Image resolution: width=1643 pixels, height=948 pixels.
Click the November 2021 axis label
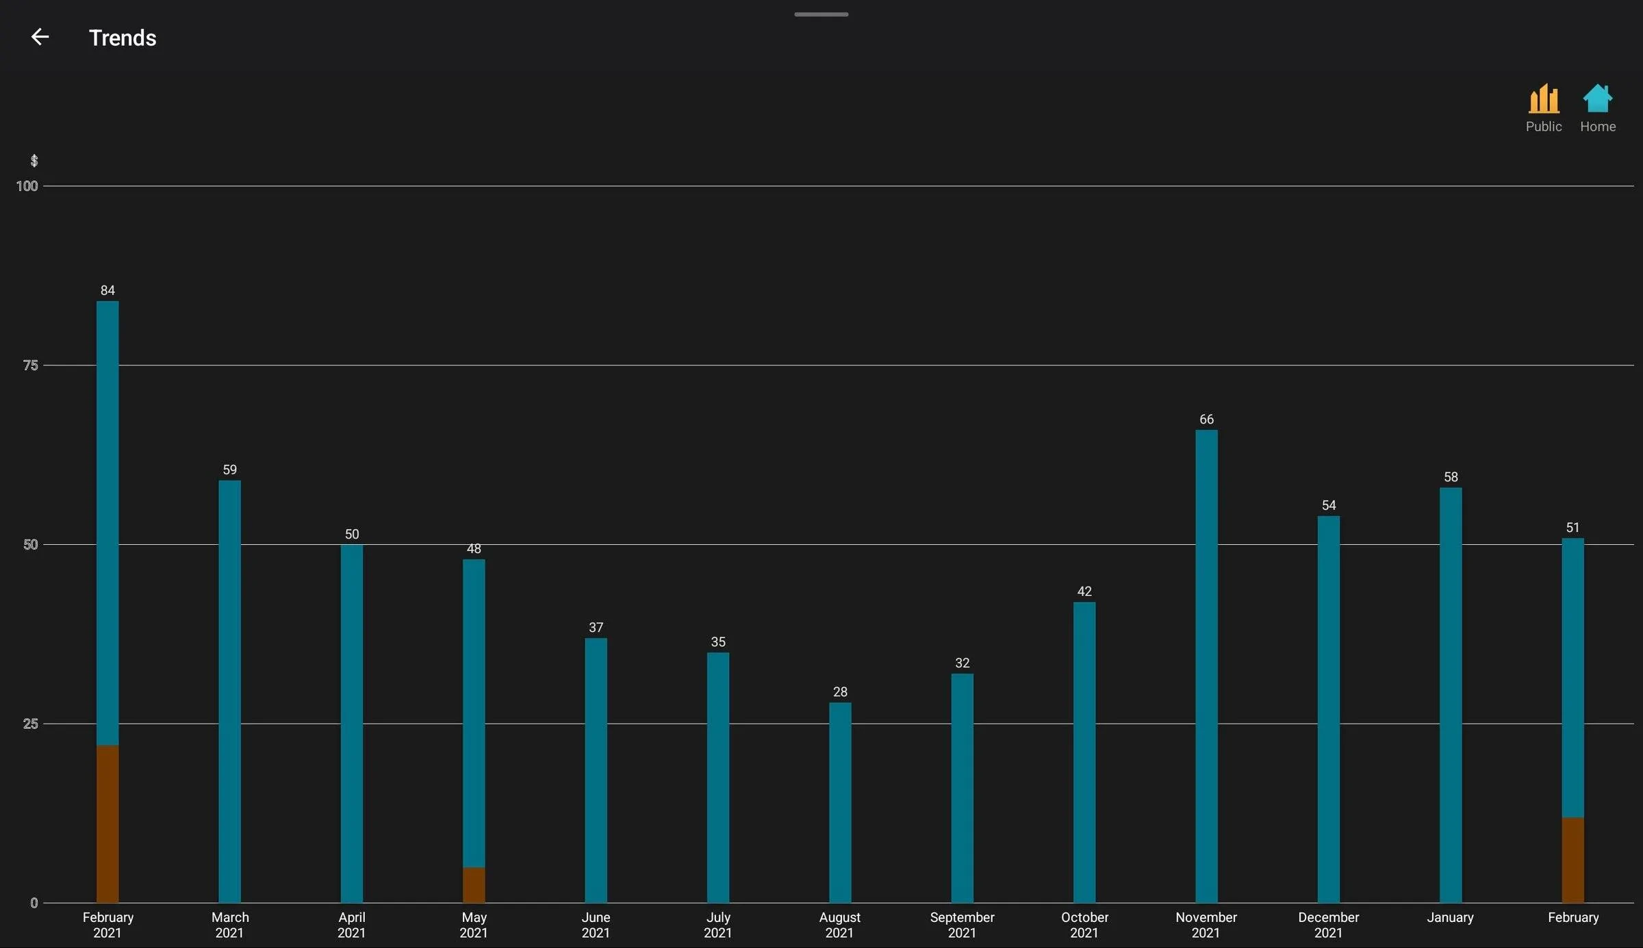pos(1206,925)
